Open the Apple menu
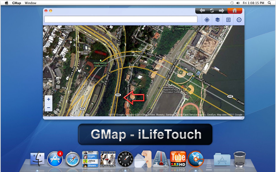 coord(6,3)
